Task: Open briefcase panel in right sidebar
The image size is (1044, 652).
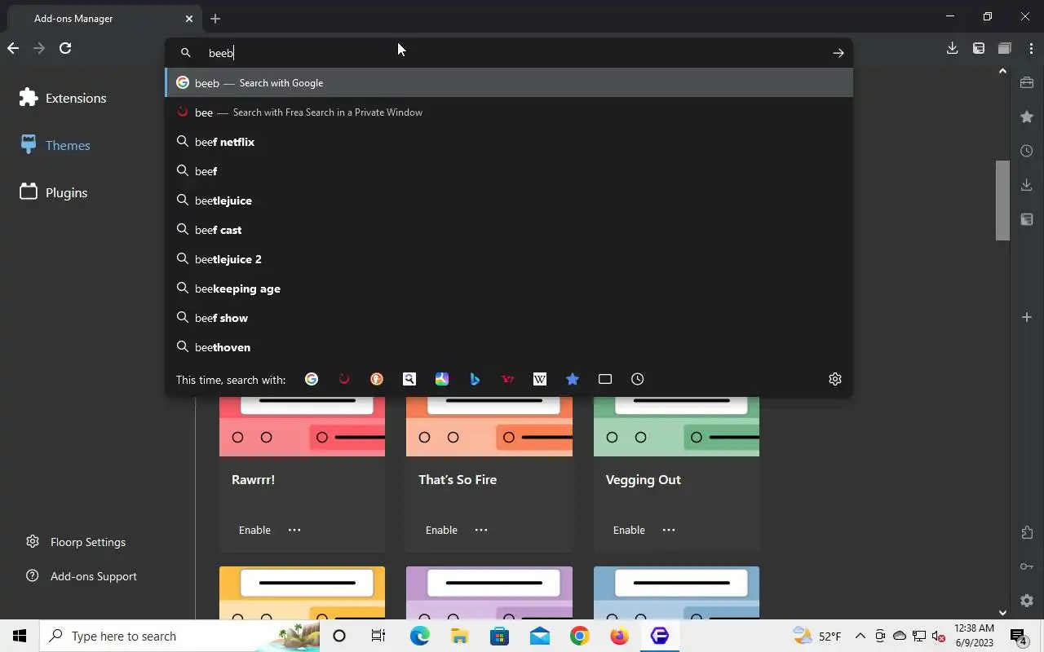Action: 1027,82
